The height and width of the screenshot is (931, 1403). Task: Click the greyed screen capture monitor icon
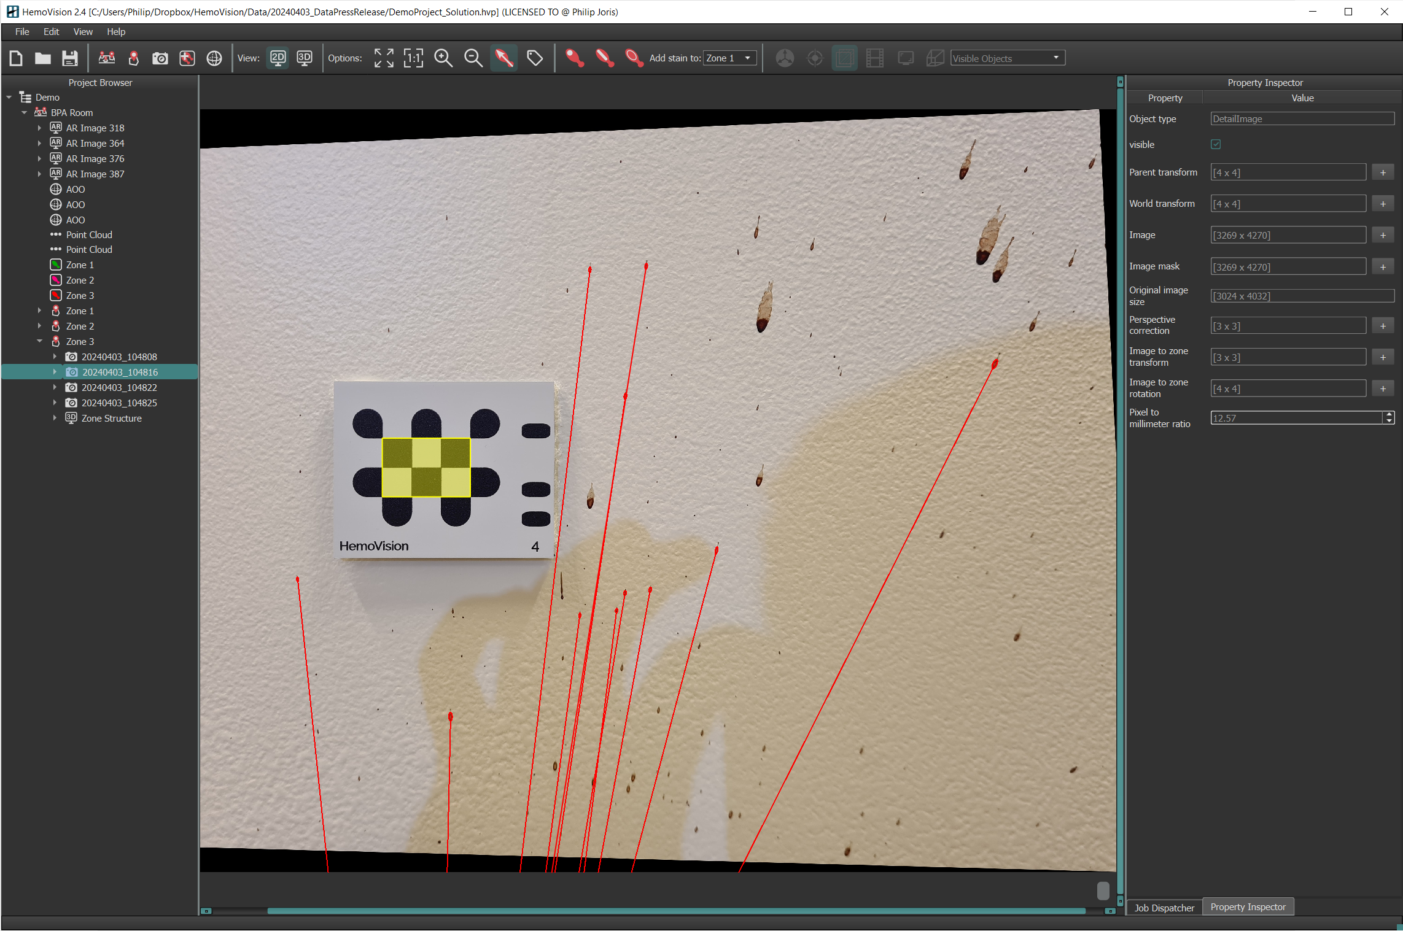tap(906, 58)
